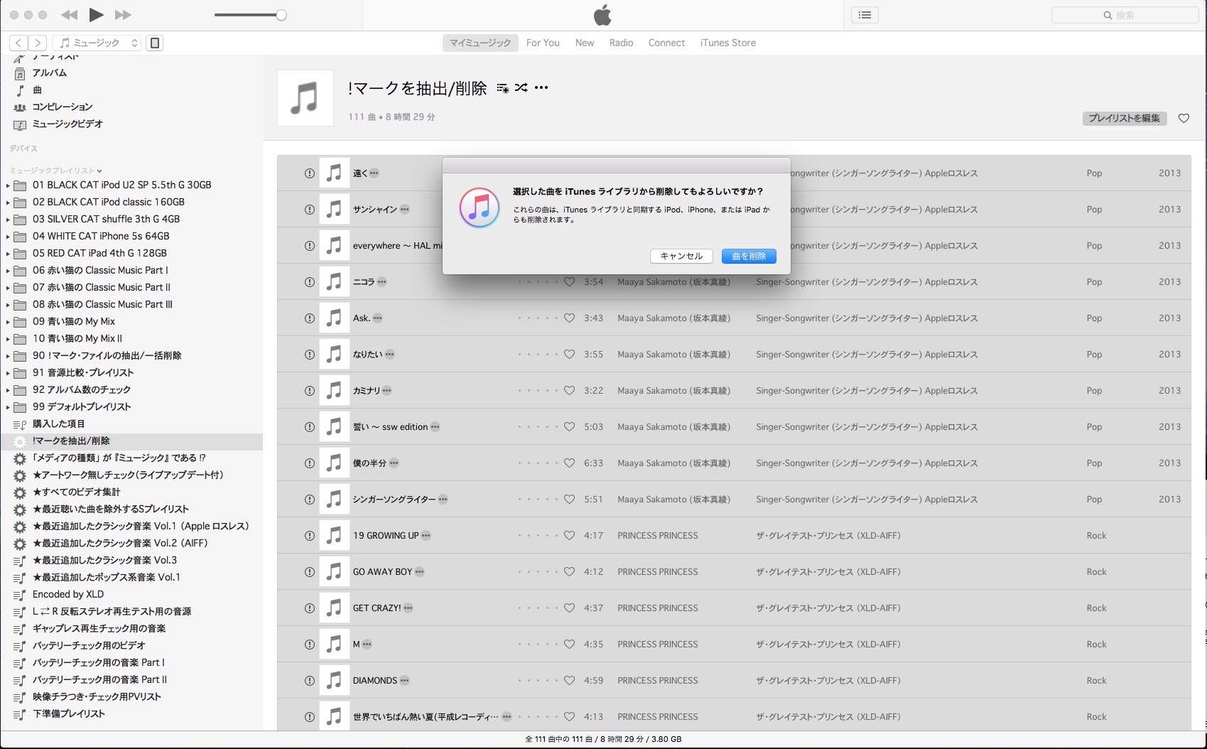This screenshot has height=749, width=1207.
Task: Love the 僕の半分 track via heart
Action: pyautogui.click(x=569, y=463)
